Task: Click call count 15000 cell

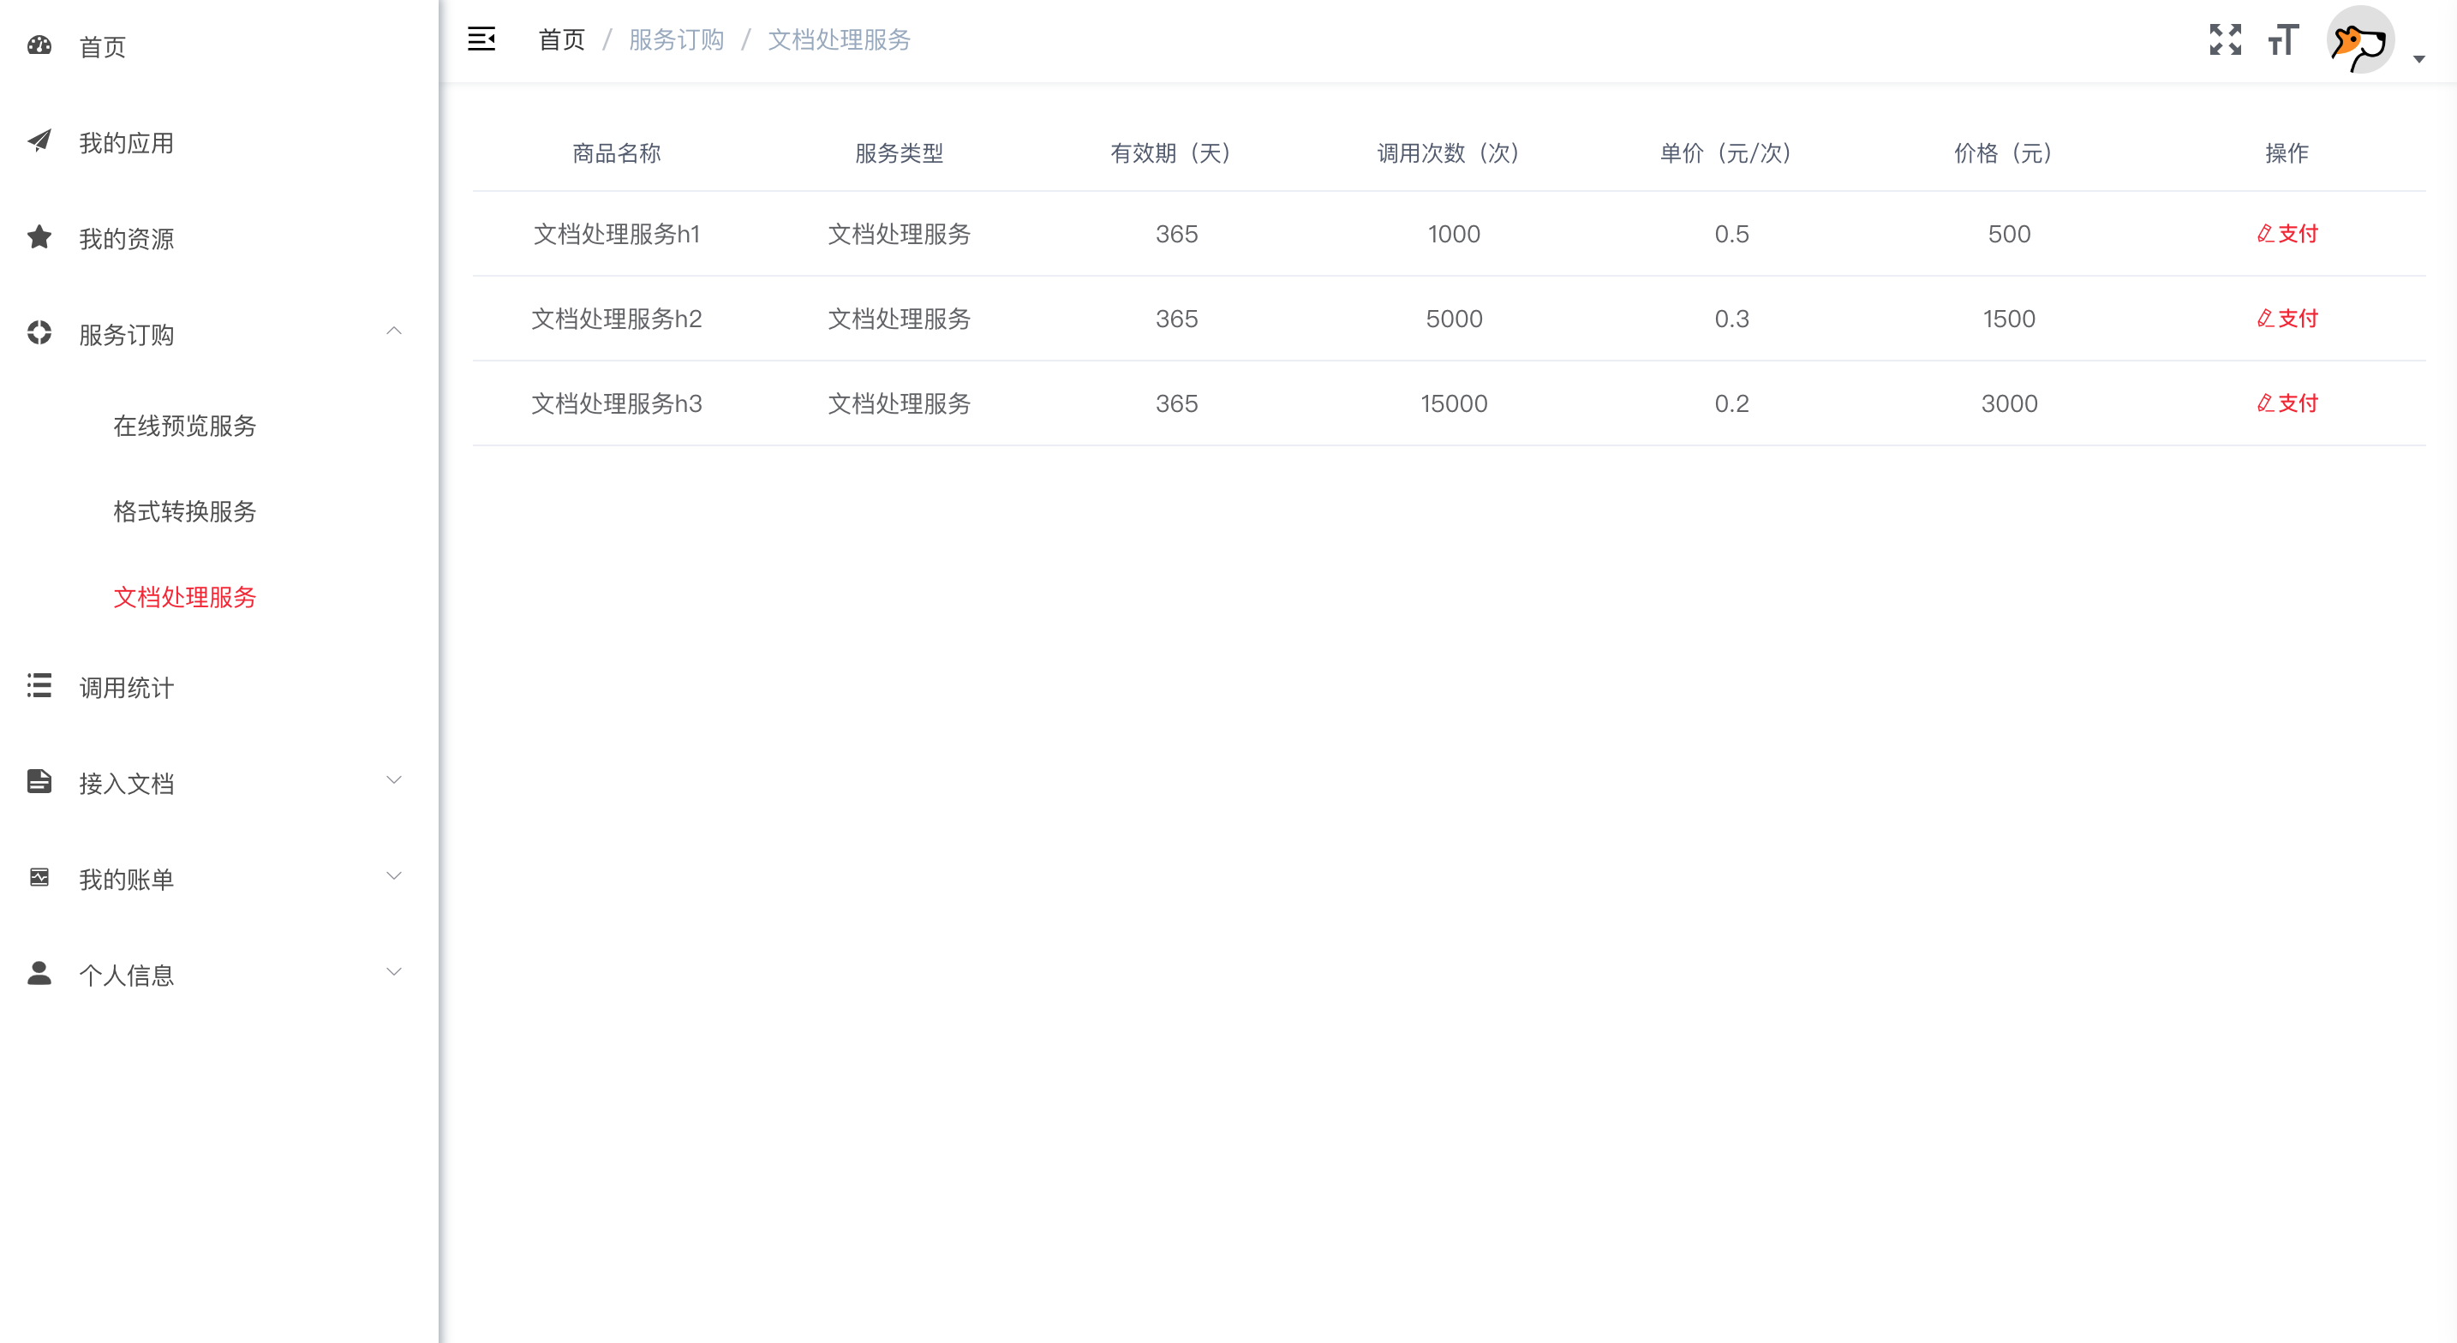Action: (x=1454, y=403)
